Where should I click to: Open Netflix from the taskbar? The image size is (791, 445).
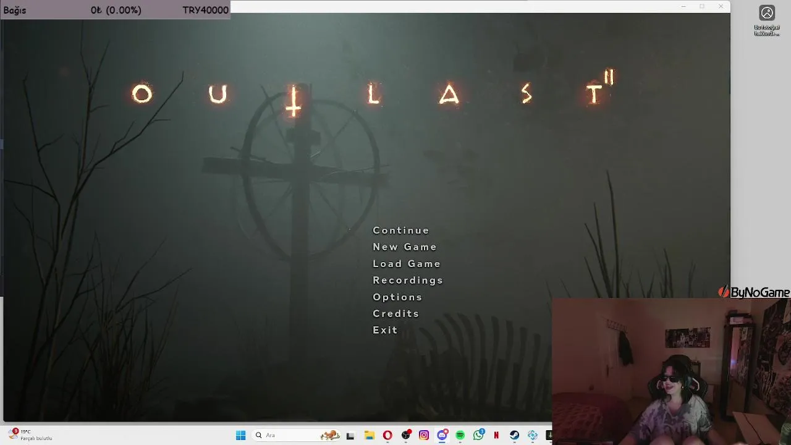[x=496, y=436]
